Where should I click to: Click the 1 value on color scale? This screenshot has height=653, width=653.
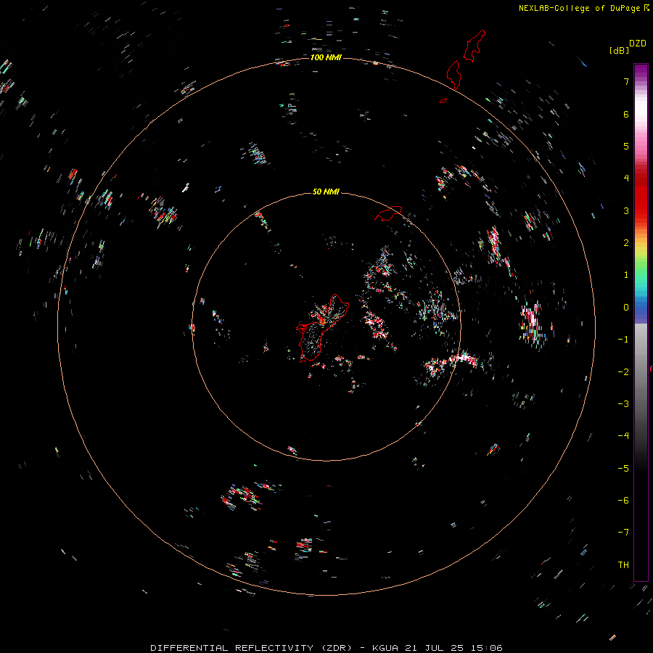[x=626, y=274]
